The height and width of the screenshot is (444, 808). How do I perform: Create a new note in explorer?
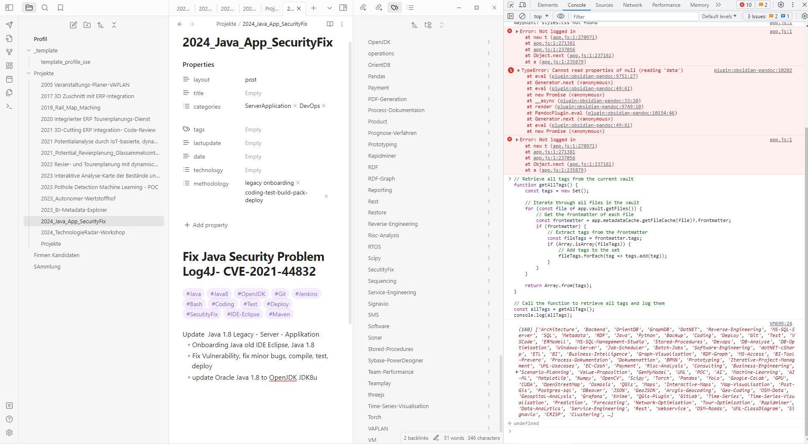coord(73,25)
